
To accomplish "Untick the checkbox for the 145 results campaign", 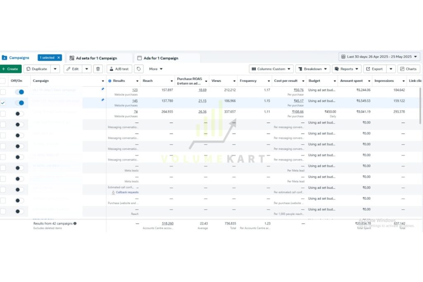I will coord(3,103).
